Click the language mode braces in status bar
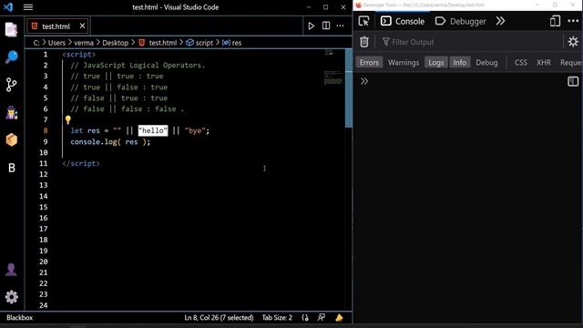583x328 pixels. click(305, 318)
